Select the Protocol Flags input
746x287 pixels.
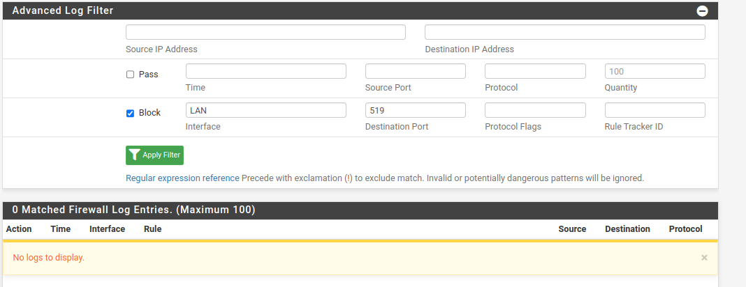pos(535,110)
